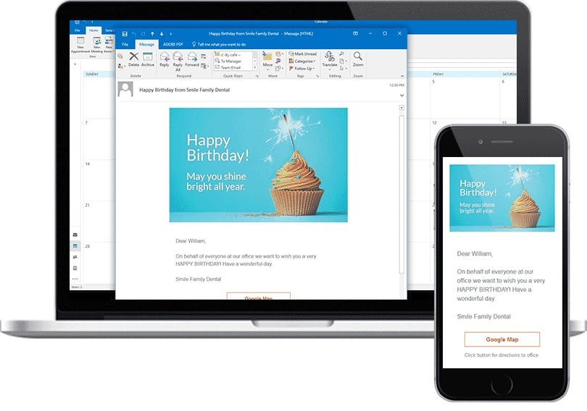Viewport: 587px width, 411px height.
Task: Save message using the floppy disk icon
Action: [125, 33]
